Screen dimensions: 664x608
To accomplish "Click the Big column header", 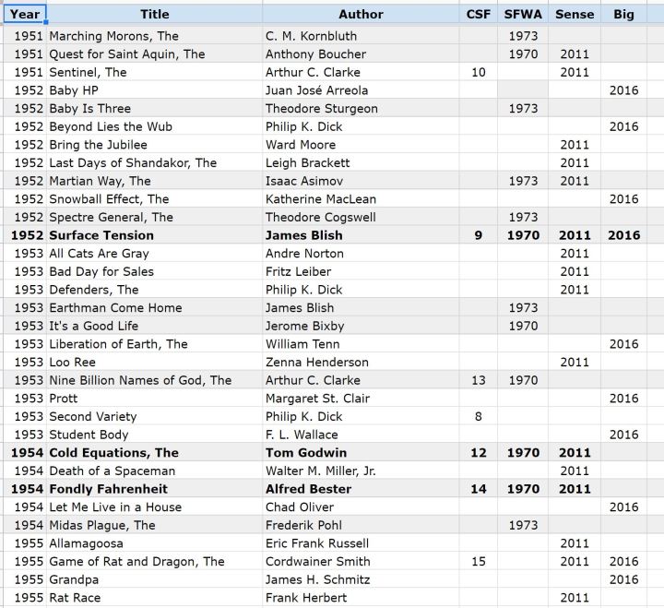I will (623, 14).
